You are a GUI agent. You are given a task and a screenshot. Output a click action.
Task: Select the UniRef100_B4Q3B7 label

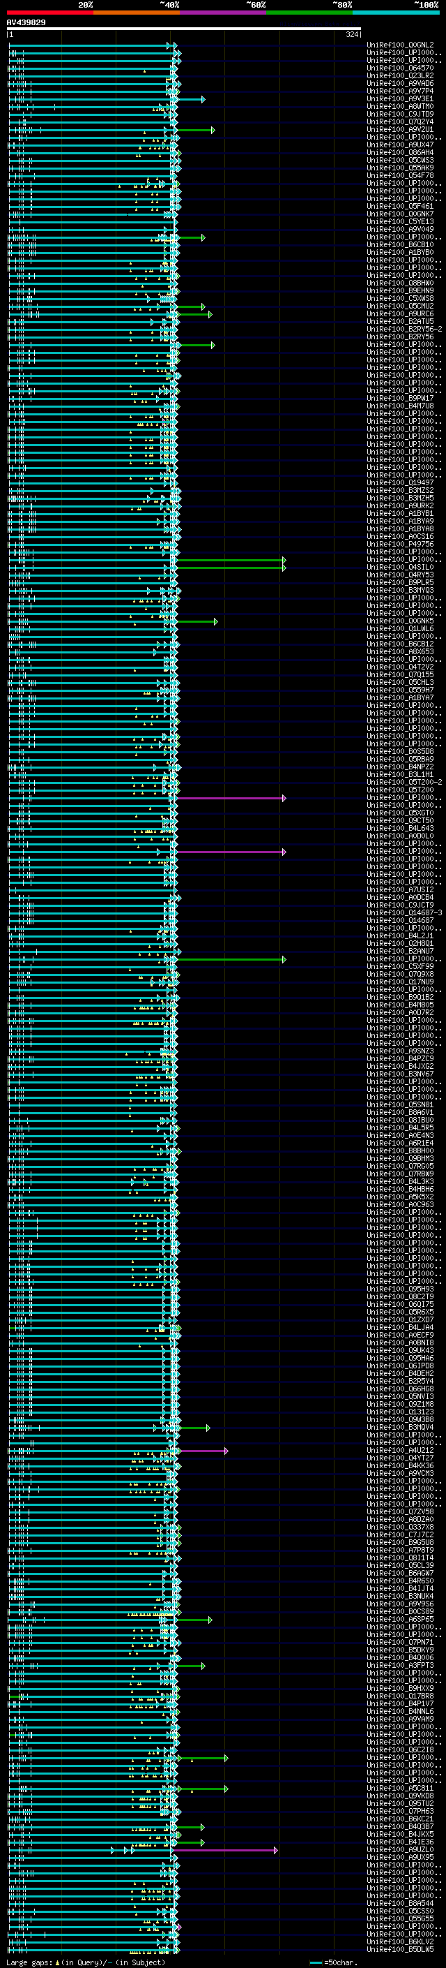point(399,1826)
